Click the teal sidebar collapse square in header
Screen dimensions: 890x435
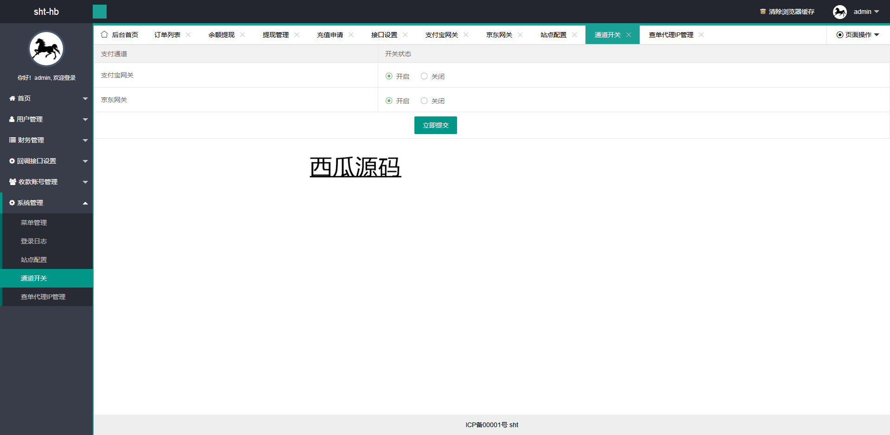100,12
